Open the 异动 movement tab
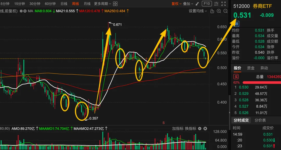This screenshot has height=150, width=281. click(264, 68)
